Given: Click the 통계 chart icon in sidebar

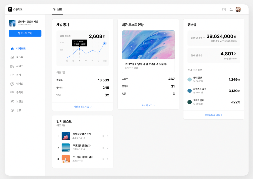Looking at the screenshot, I should click(12, 75).
